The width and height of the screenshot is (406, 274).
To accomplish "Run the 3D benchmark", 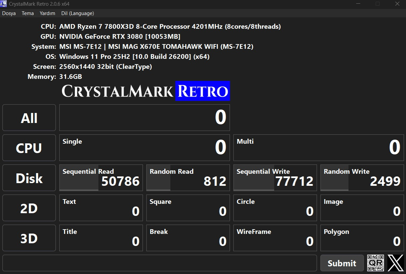I will coord(29,238).
